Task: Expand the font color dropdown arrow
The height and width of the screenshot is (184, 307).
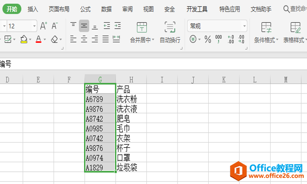Action: (x=45, y=39)
